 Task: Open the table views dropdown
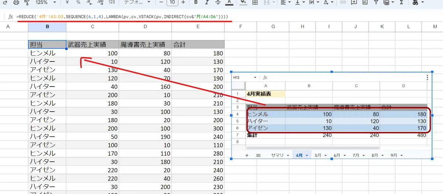pos(388,2)
